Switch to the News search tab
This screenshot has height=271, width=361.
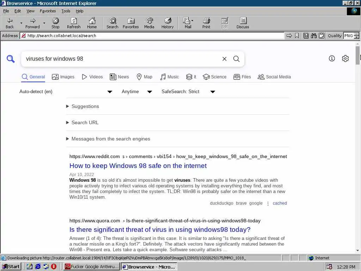(119, 77)
